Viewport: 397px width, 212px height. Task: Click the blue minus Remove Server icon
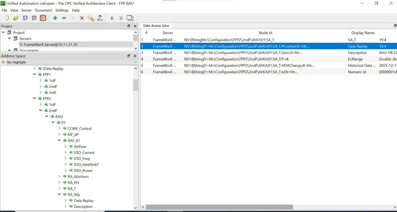(64, 18)
